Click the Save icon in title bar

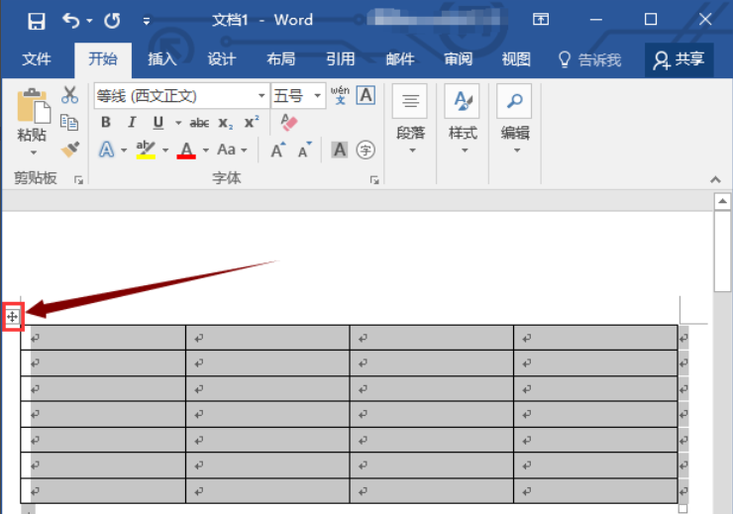[37, 21]
